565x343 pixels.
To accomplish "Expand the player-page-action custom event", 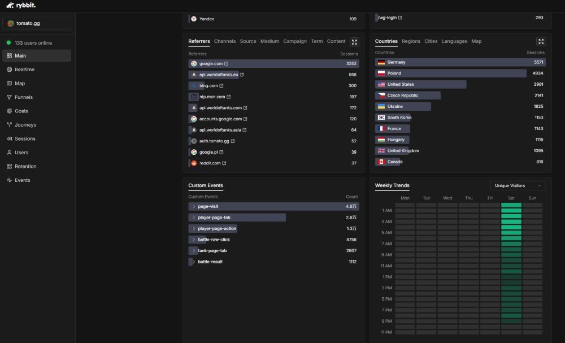I will click(x=194, y=228).
